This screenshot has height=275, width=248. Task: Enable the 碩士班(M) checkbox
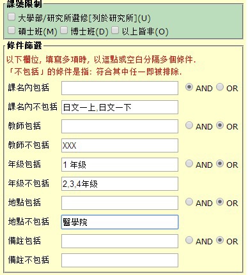[12, 30]
